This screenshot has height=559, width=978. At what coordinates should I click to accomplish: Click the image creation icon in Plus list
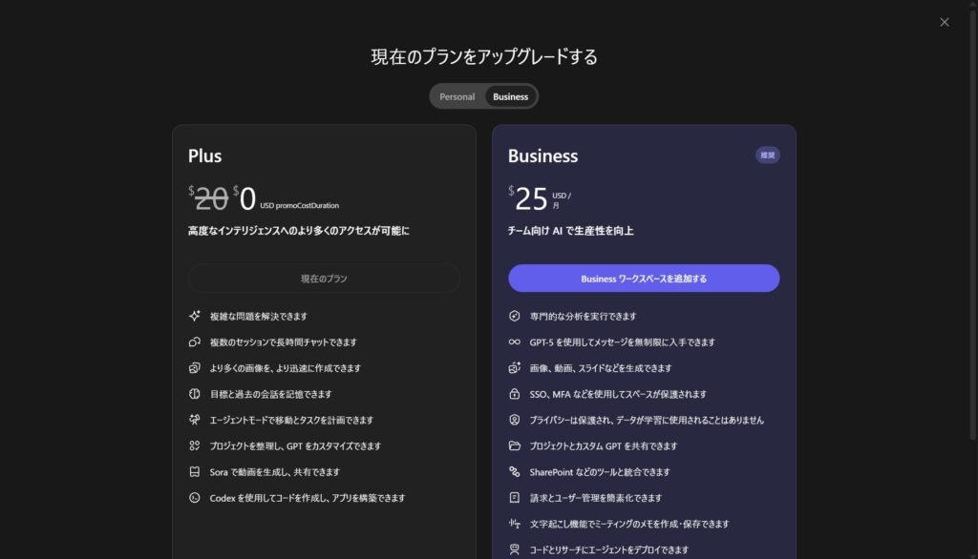[x=195, y=367]
